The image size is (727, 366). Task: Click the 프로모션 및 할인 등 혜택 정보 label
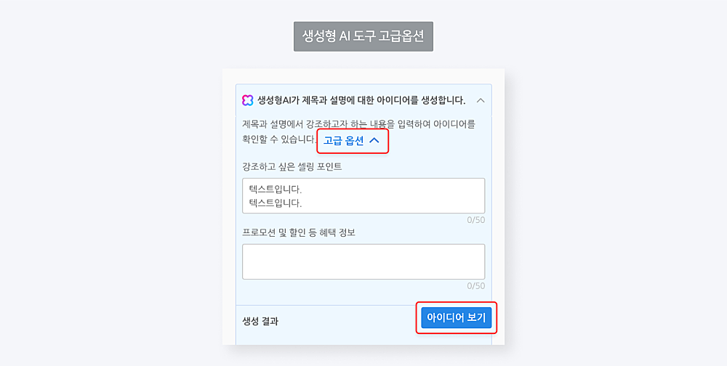click(x=299, y=232)
